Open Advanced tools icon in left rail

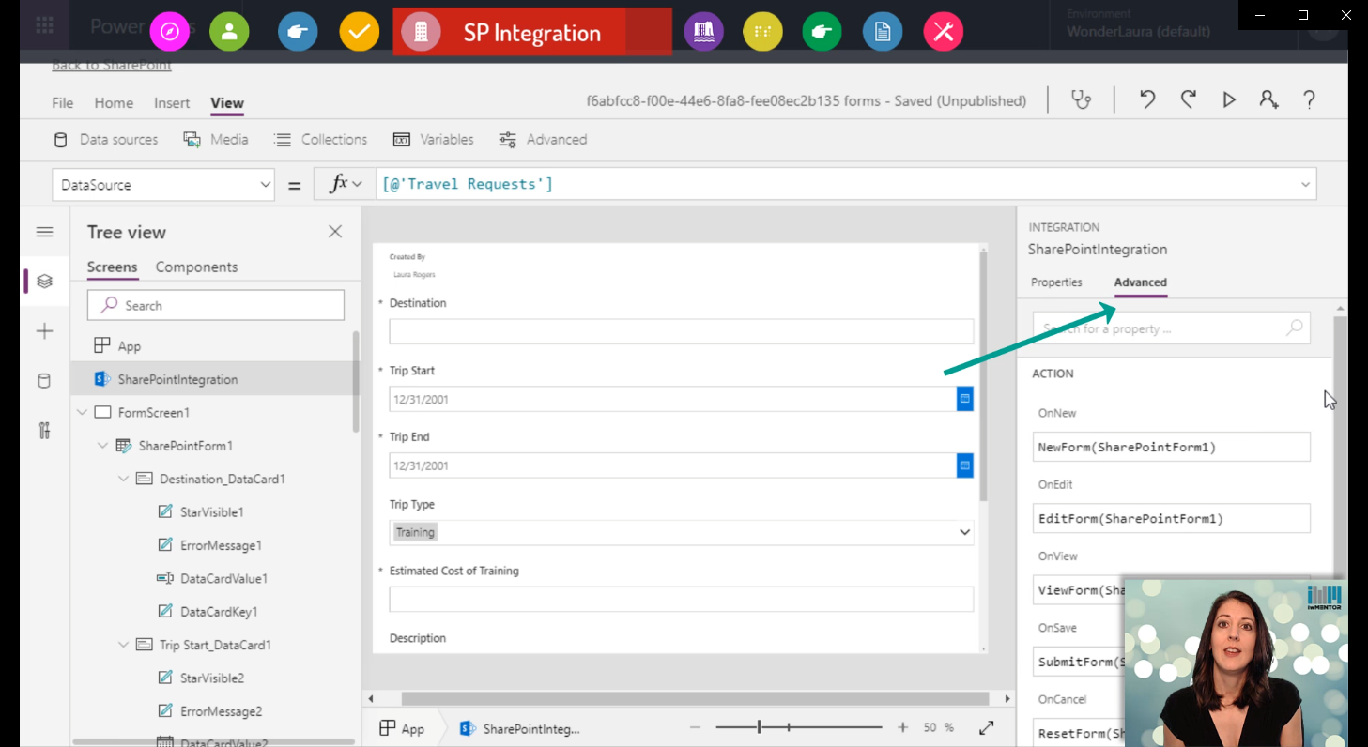[44, 431]
